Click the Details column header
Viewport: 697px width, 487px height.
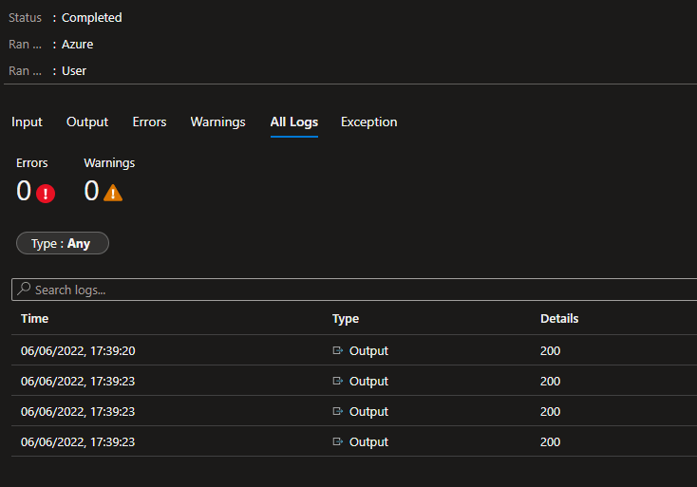coord(559,319)
